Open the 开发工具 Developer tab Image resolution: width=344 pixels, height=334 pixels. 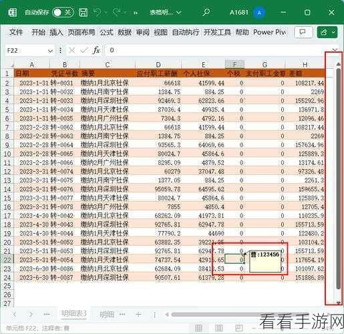click(217, 32)
